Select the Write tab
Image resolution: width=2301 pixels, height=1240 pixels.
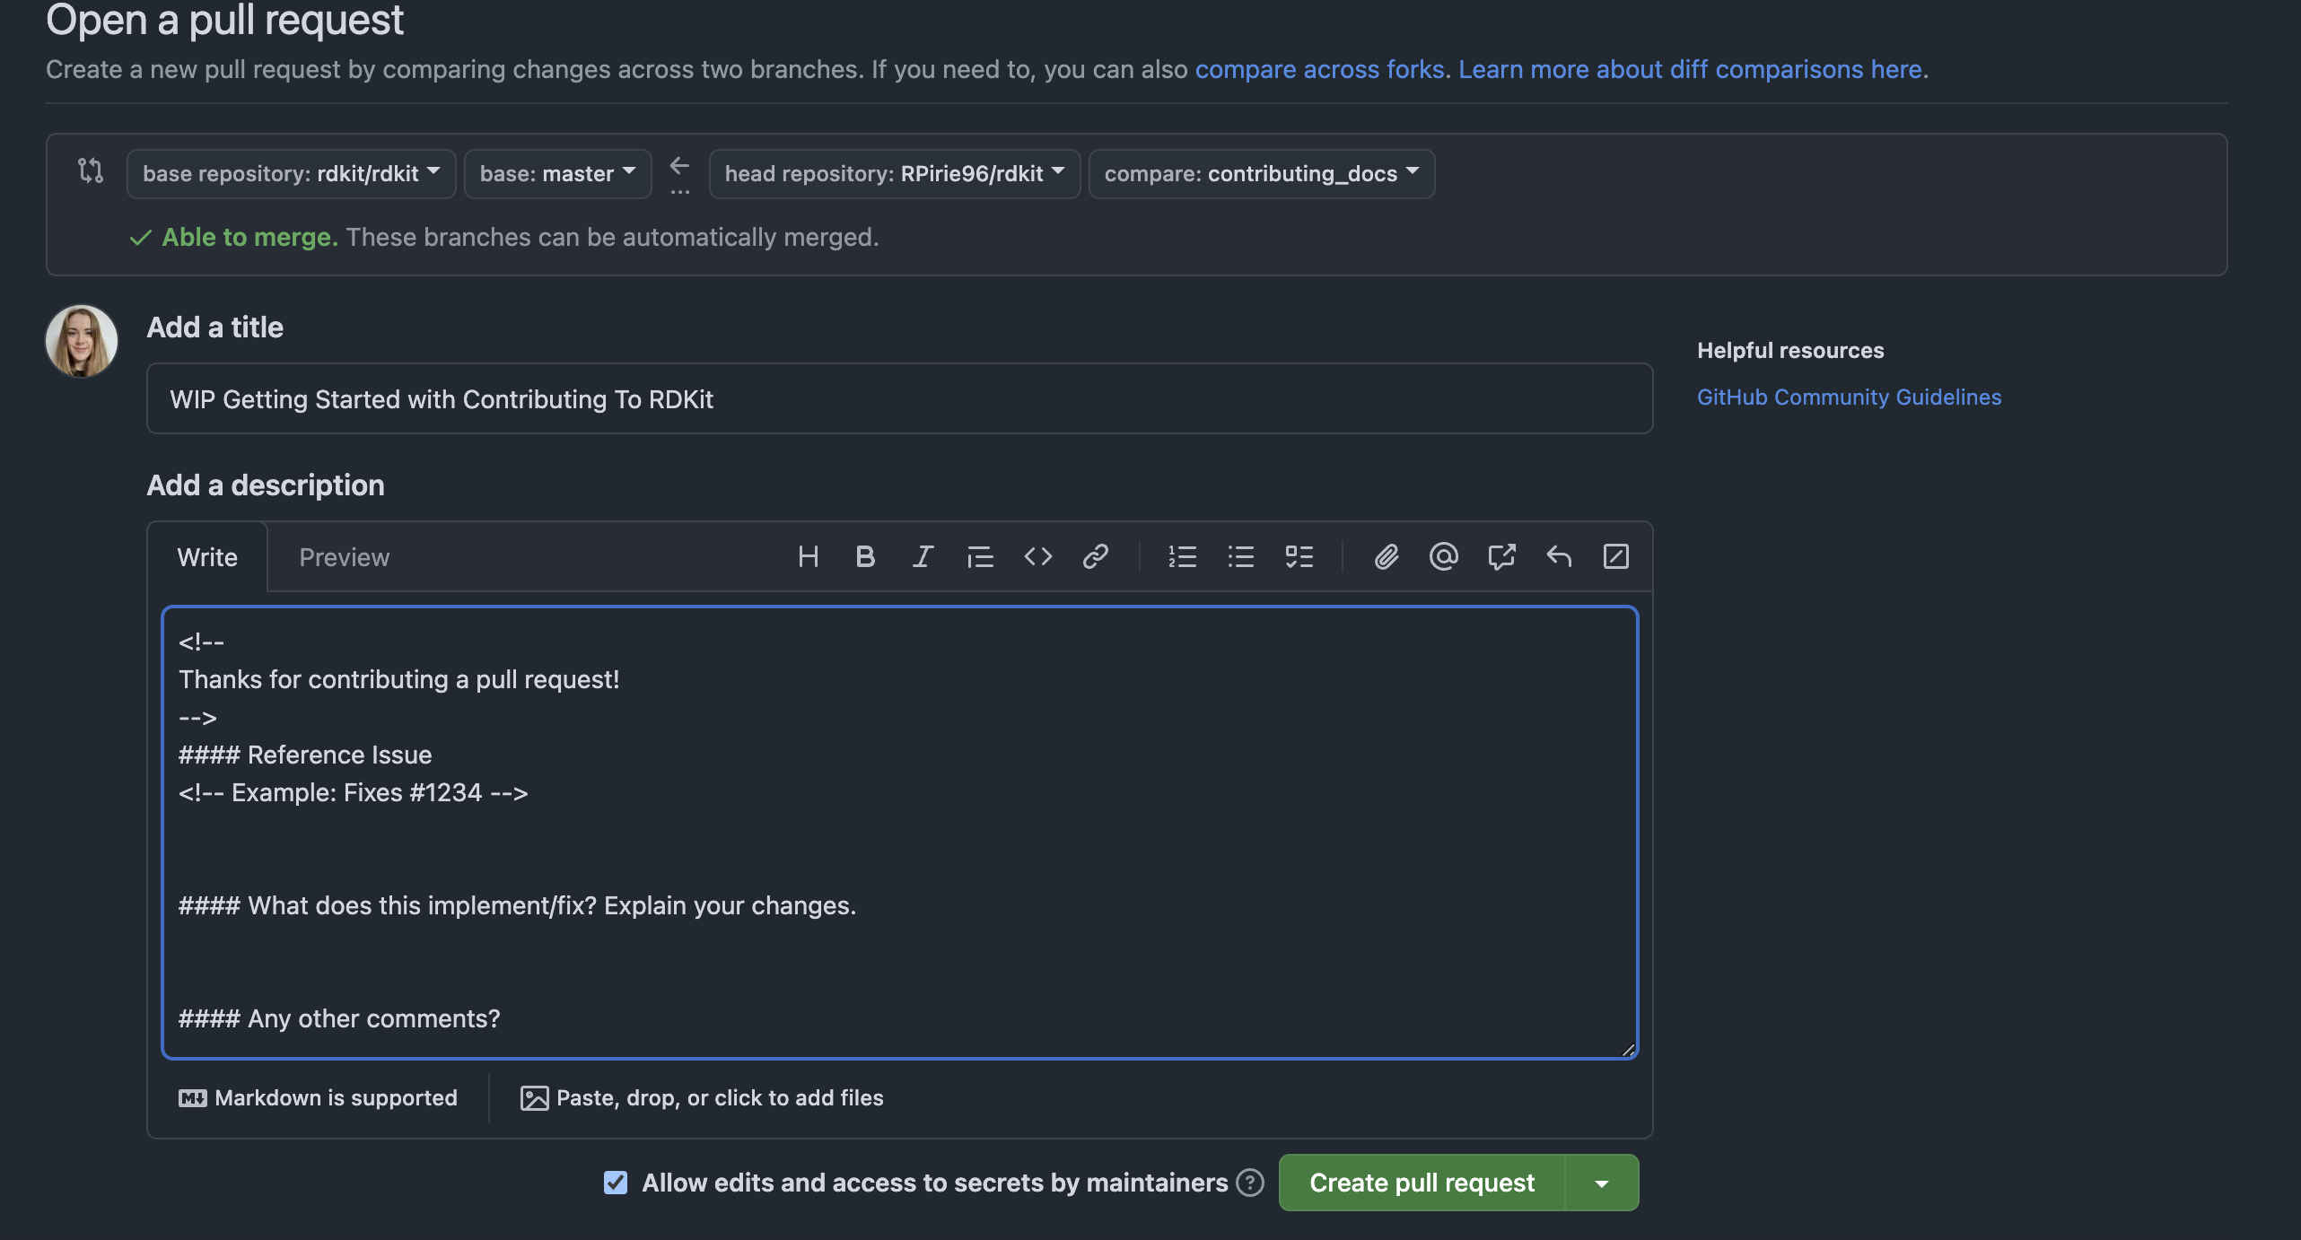click(207, 557)
